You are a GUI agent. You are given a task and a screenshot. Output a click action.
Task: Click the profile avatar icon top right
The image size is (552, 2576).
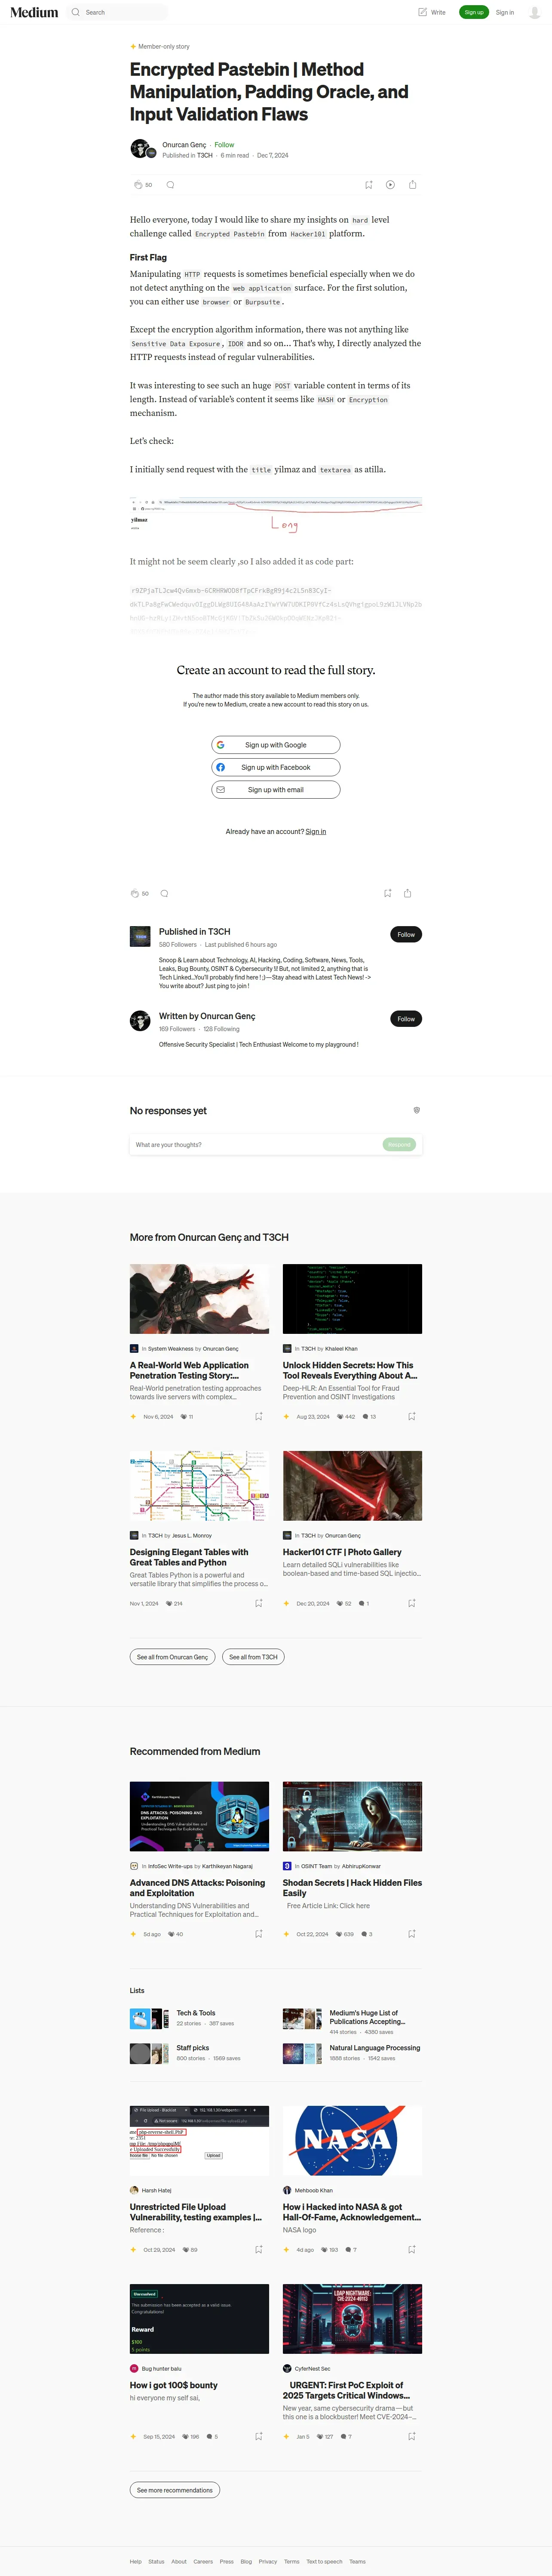(534, 12)
